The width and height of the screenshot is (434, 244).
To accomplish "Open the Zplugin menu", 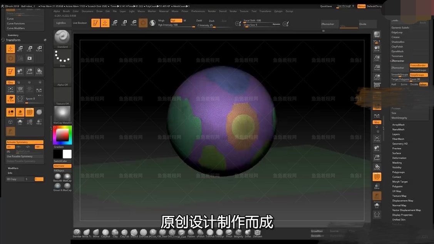I will click(278, 11).
